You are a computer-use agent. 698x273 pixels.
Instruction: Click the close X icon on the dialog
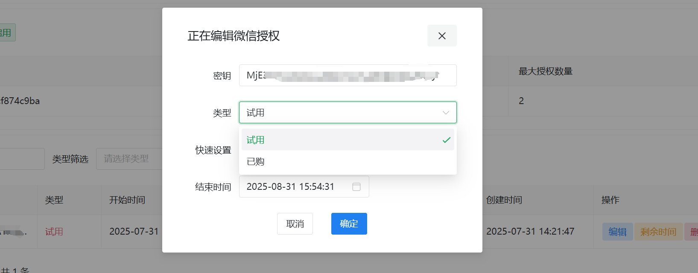(x=442, y=36)
